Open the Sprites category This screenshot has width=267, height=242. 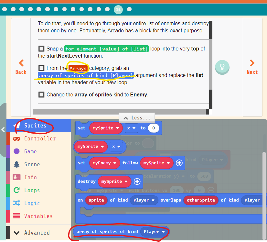tap(38, 126)
